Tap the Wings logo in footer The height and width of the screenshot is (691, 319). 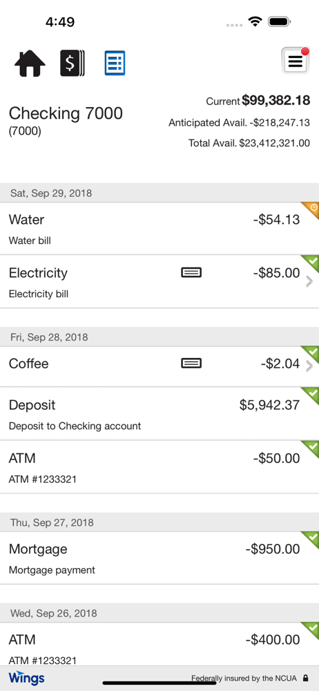pos(26,678)
